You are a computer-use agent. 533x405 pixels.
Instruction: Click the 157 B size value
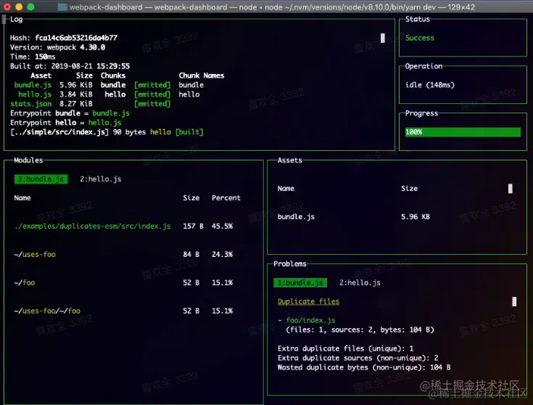(193, 226)
